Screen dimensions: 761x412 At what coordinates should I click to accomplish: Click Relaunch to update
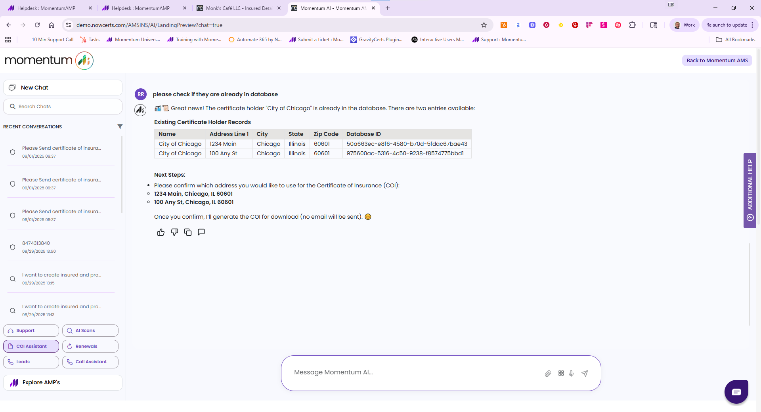click(x=727, y=25)
